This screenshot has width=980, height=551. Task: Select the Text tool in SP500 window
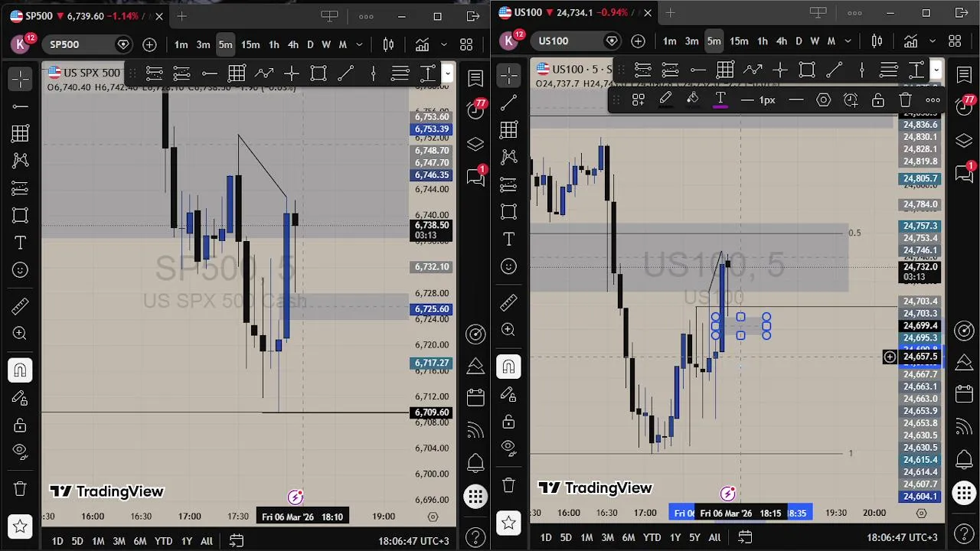(21, 243)
